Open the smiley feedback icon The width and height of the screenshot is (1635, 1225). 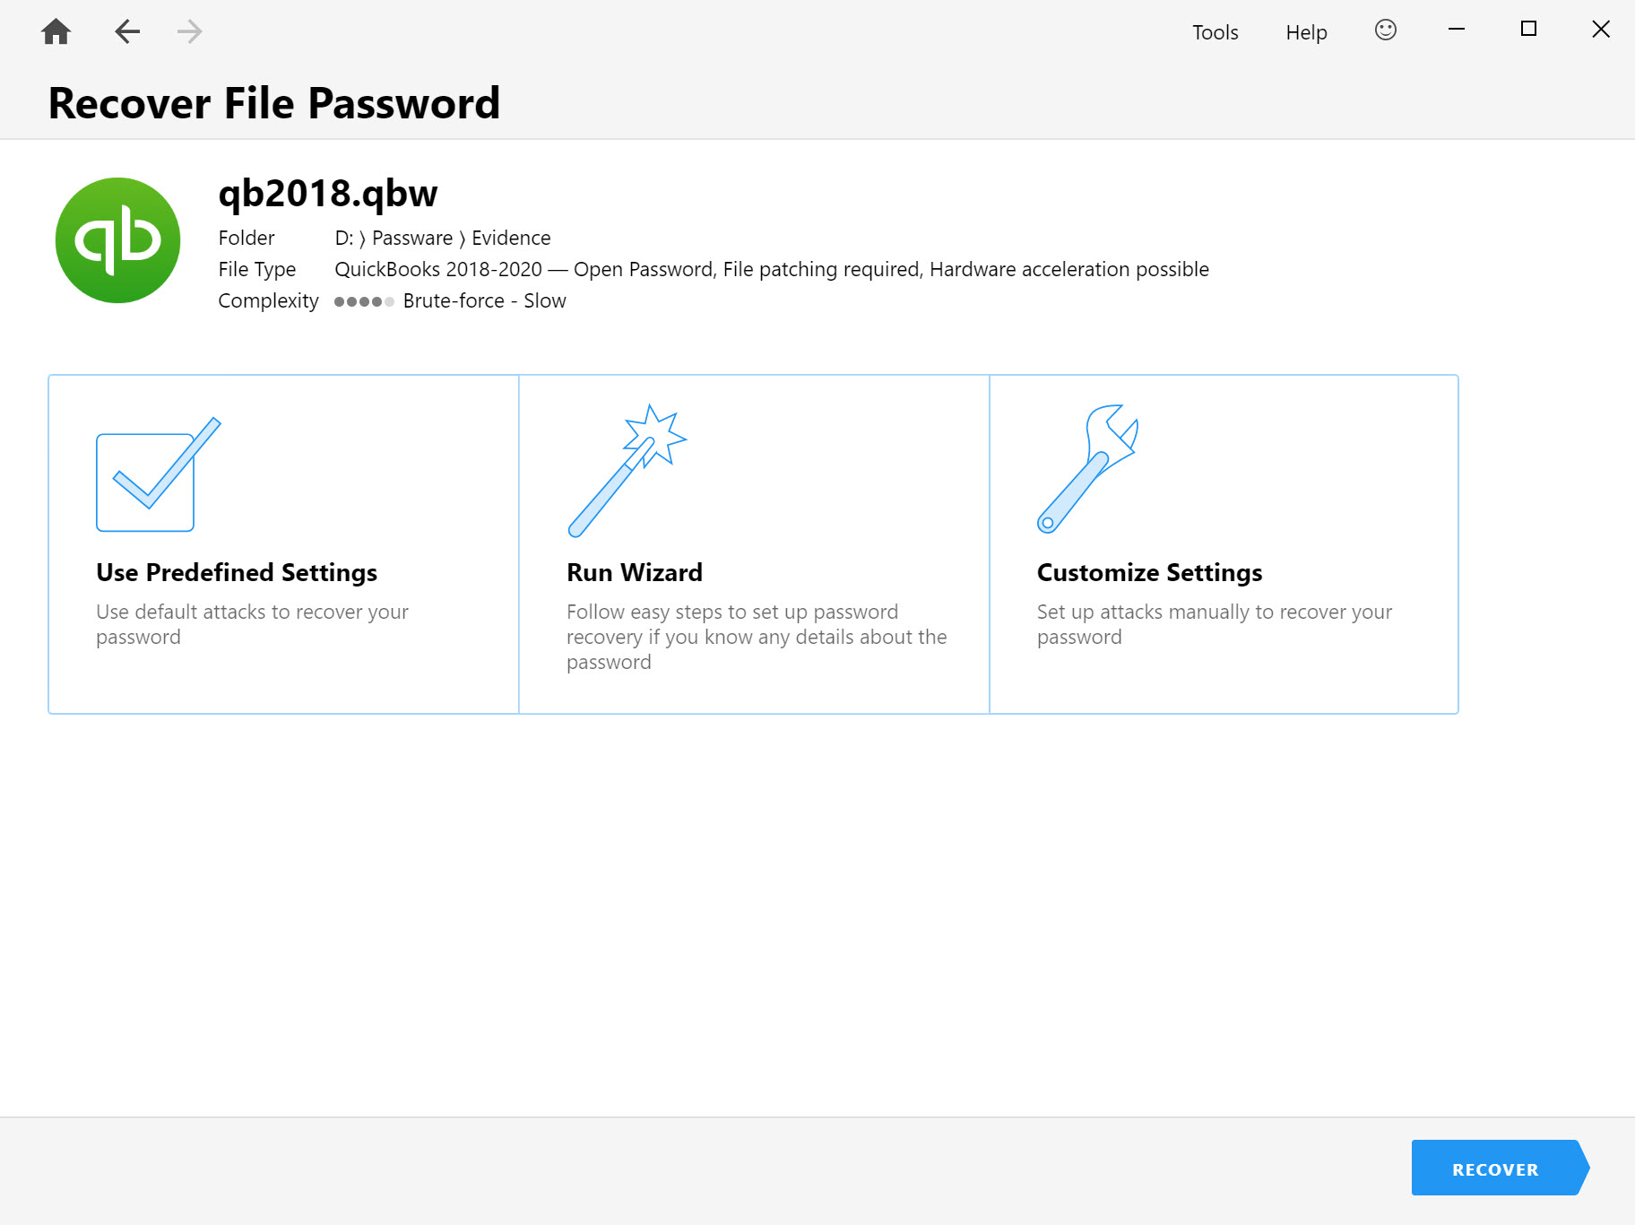pyautogui.click(x=1385, y=30)
